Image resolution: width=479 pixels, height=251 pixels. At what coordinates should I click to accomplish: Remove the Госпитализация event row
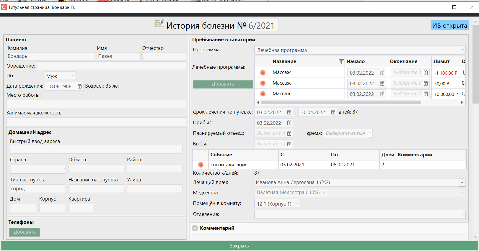(x=201, y=165)
